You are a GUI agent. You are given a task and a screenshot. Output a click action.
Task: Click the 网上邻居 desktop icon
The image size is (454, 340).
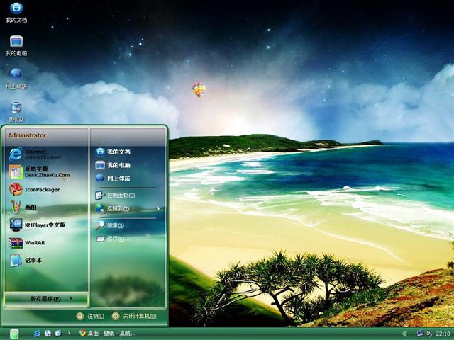[x=16, y=79]
